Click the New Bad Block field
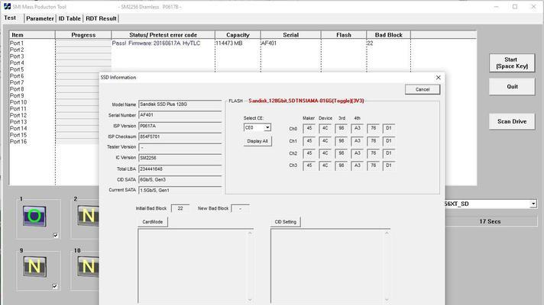 (x=240, y=208)
